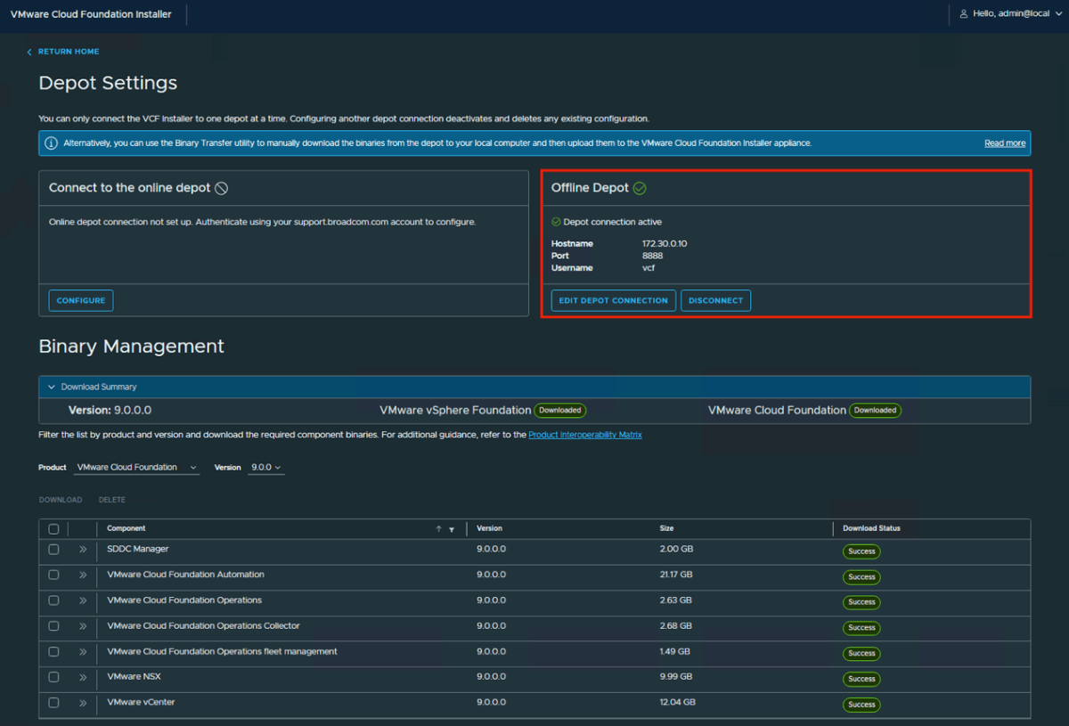1069x726 pixels.
Task: Click the green check icon beside Offline Depot
Action: point(640,188)
